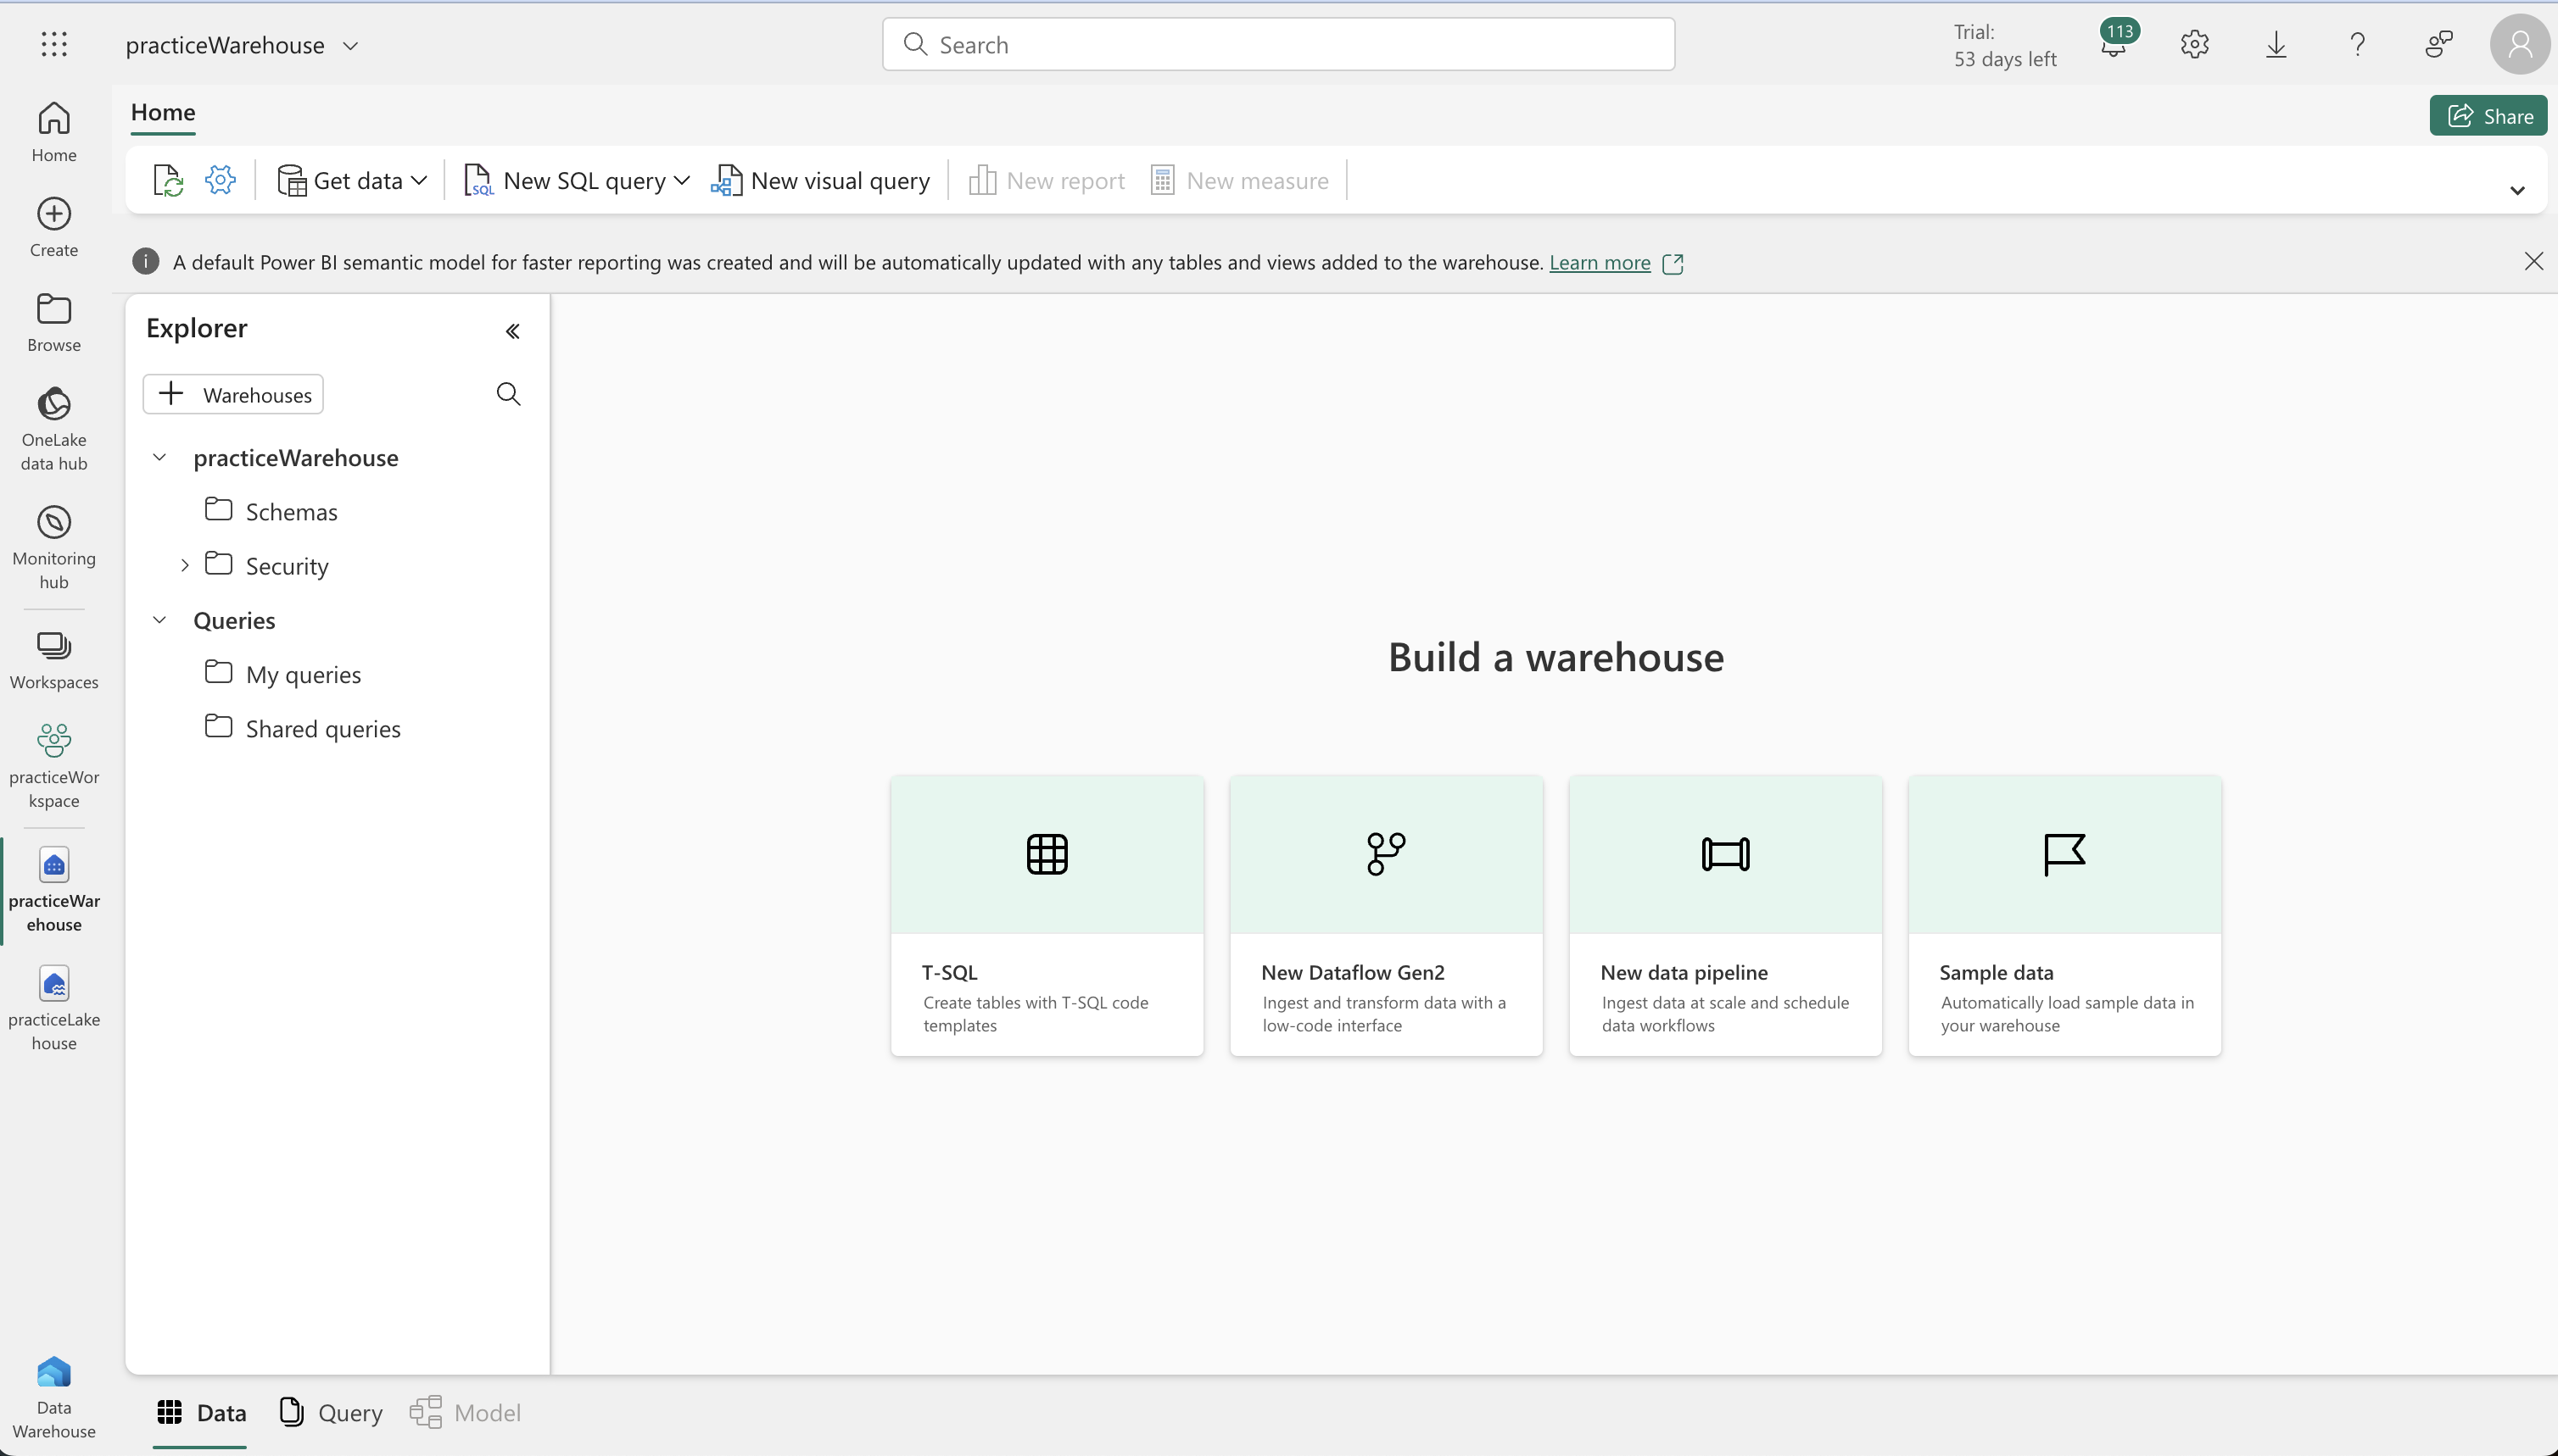Collapse the Queries tree node
This screenshot has height=1456, width=2558.
click(159, 620)
